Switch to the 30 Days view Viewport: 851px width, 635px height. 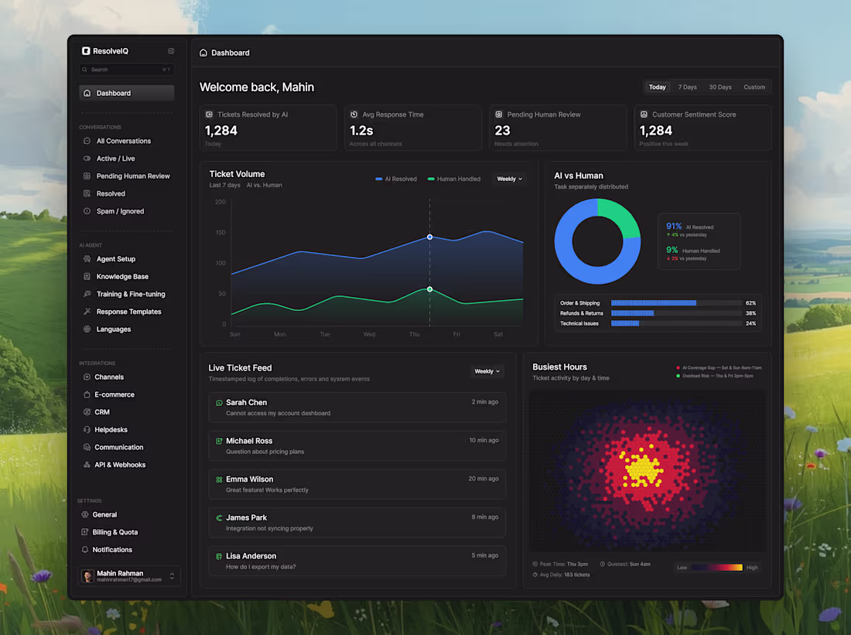tap(719, 87)
